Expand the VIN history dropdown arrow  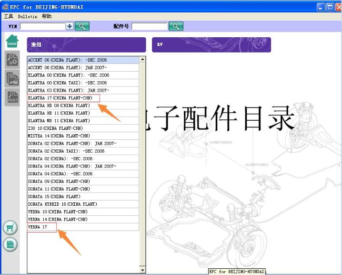click(x=70, y=26)
